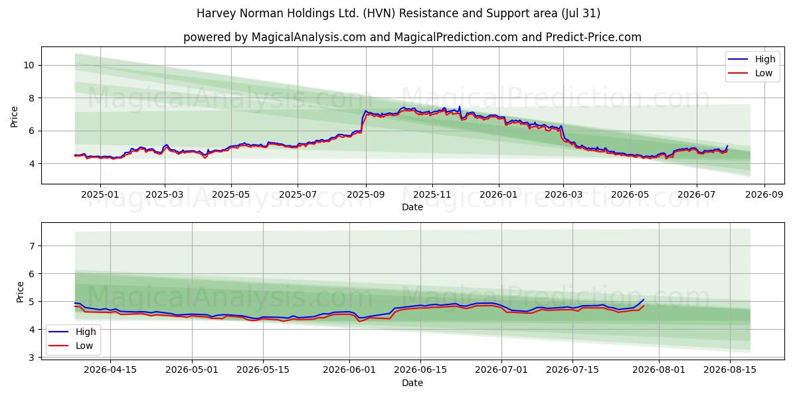Viewport: 797px width, 398px height.
Task: Click the '2026-05-15' x-axis label on the bottom chart
Action: (x=263, y=370)
